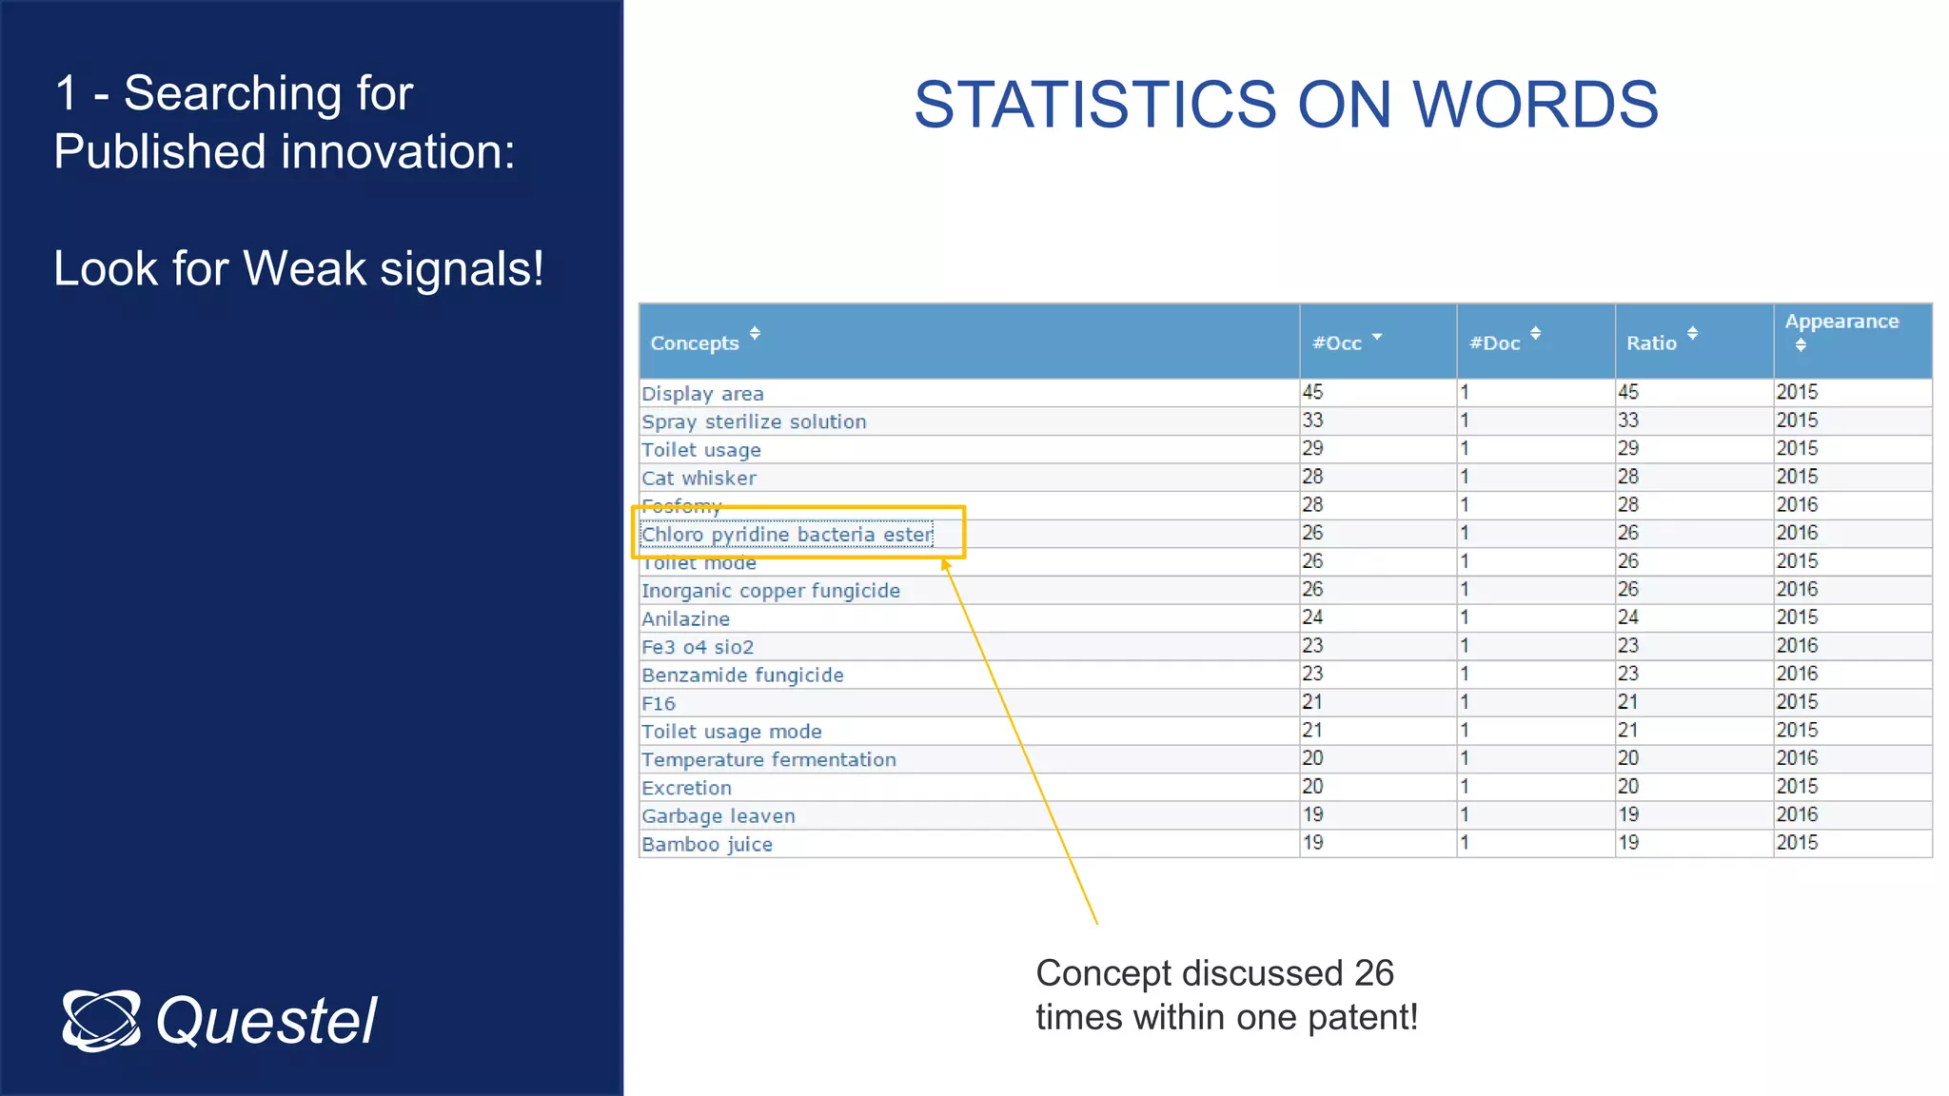
Task: Open the Benzamide fungicide concept
Action: click(x=742, y=675)
